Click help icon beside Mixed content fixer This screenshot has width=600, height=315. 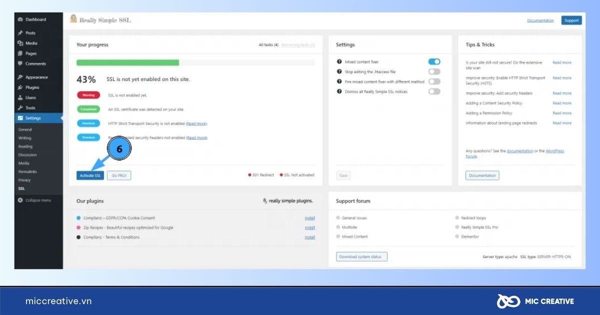tap(339, 62)
